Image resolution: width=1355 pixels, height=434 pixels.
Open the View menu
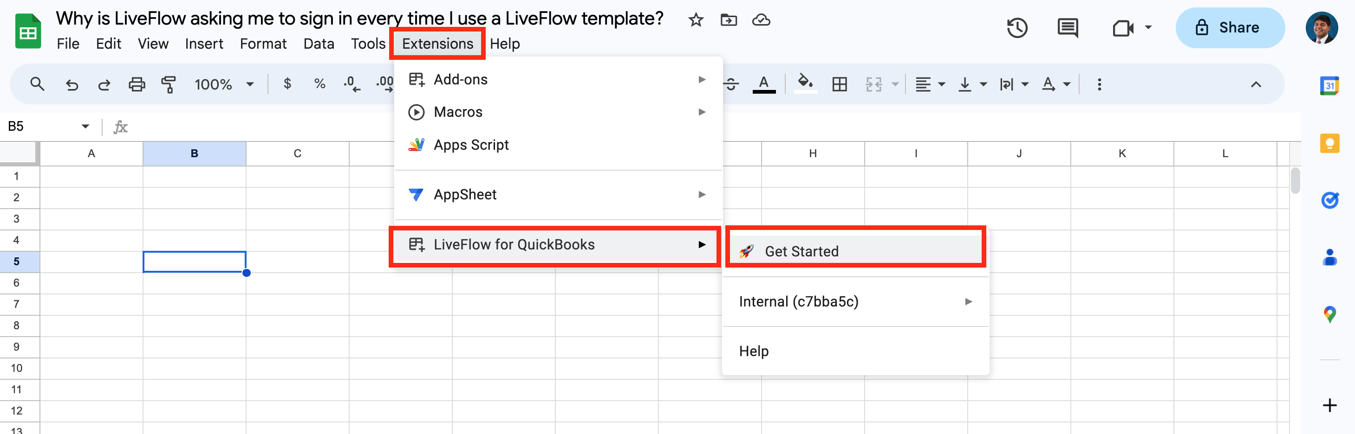153,44
